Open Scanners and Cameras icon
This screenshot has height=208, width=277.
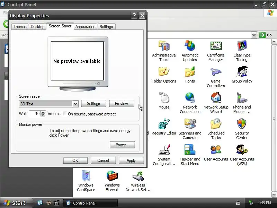190,124
